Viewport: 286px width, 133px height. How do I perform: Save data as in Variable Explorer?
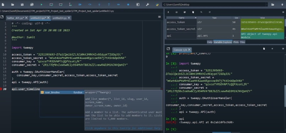pyautogui.click(x=185, y=12)
